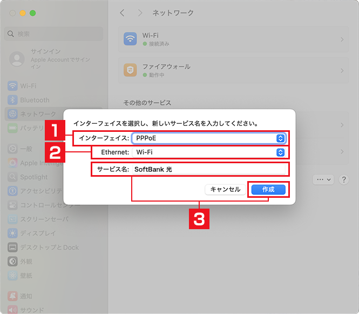359x314 pixels.
Task: Go back with the left arrow
Action: coord(122,12)
